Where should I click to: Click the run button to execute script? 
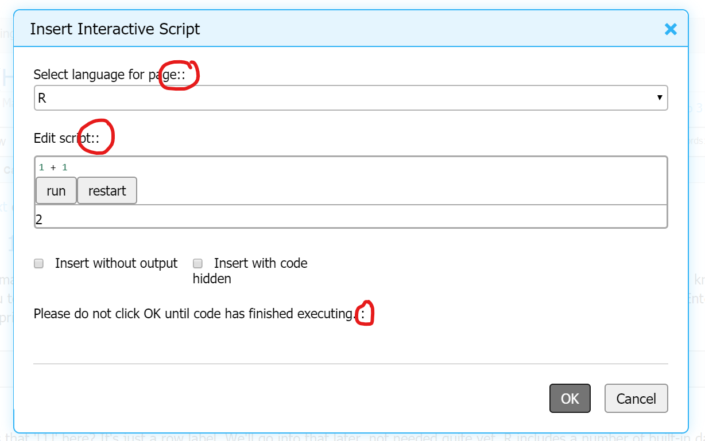click(x=56, y=190)
